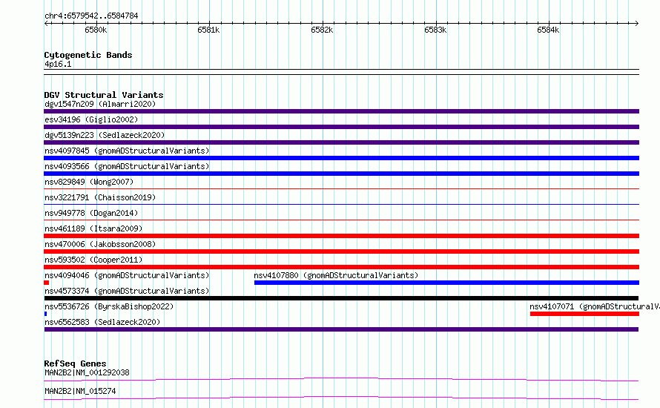This screenshot has height=408, width=660.
Task: Open nsv4093566 gnomAD variant label
Action: [127, 166]
